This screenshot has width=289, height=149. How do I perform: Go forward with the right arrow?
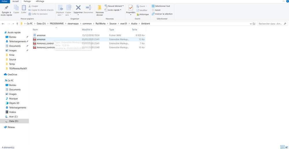8,24
